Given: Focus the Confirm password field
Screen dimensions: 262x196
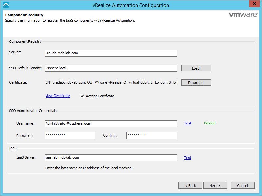Looking at the screenshot, I should [152, 135].
